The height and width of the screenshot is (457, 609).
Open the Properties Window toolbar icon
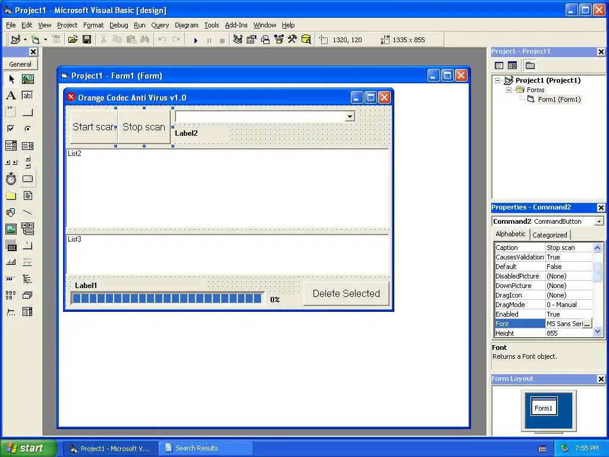pos(252,40)
